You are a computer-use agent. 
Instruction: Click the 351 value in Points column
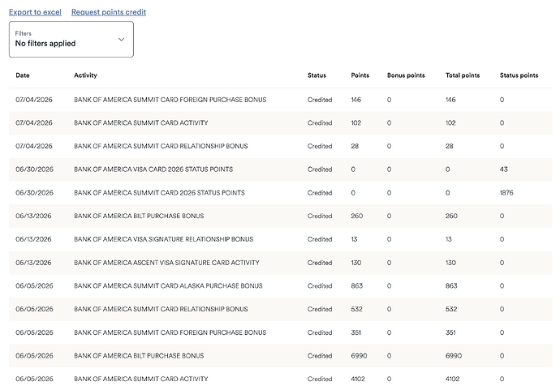click(356, 333)
